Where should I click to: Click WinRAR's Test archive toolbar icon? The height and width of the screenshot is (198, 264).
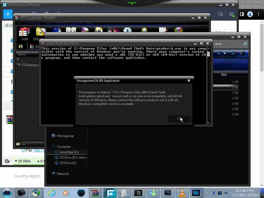click(x=56, y=30)
